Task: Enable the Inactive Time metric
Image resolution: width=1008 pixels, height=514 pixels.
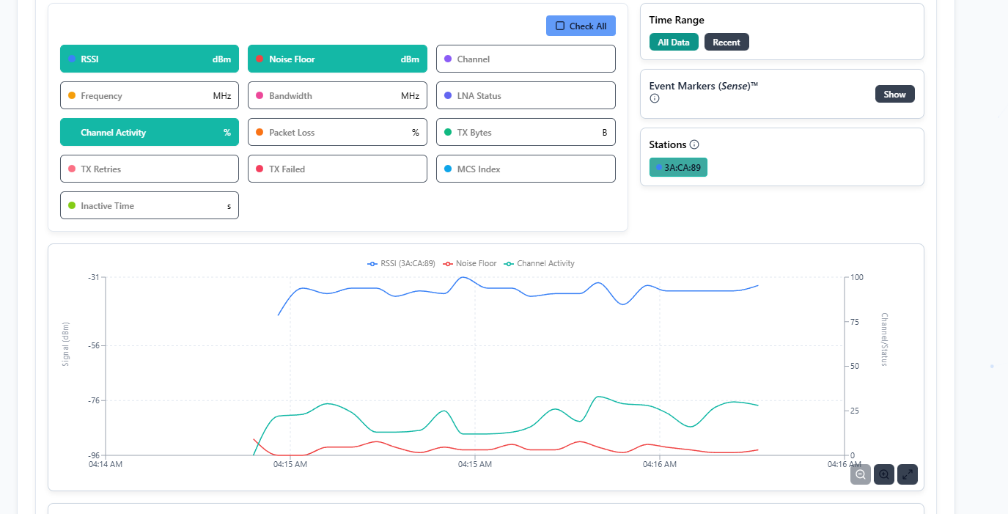Action: pyautogui.click(x=149, y=206)
